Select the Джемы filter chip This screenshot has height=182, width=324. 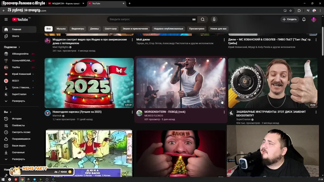pos(94,29)
